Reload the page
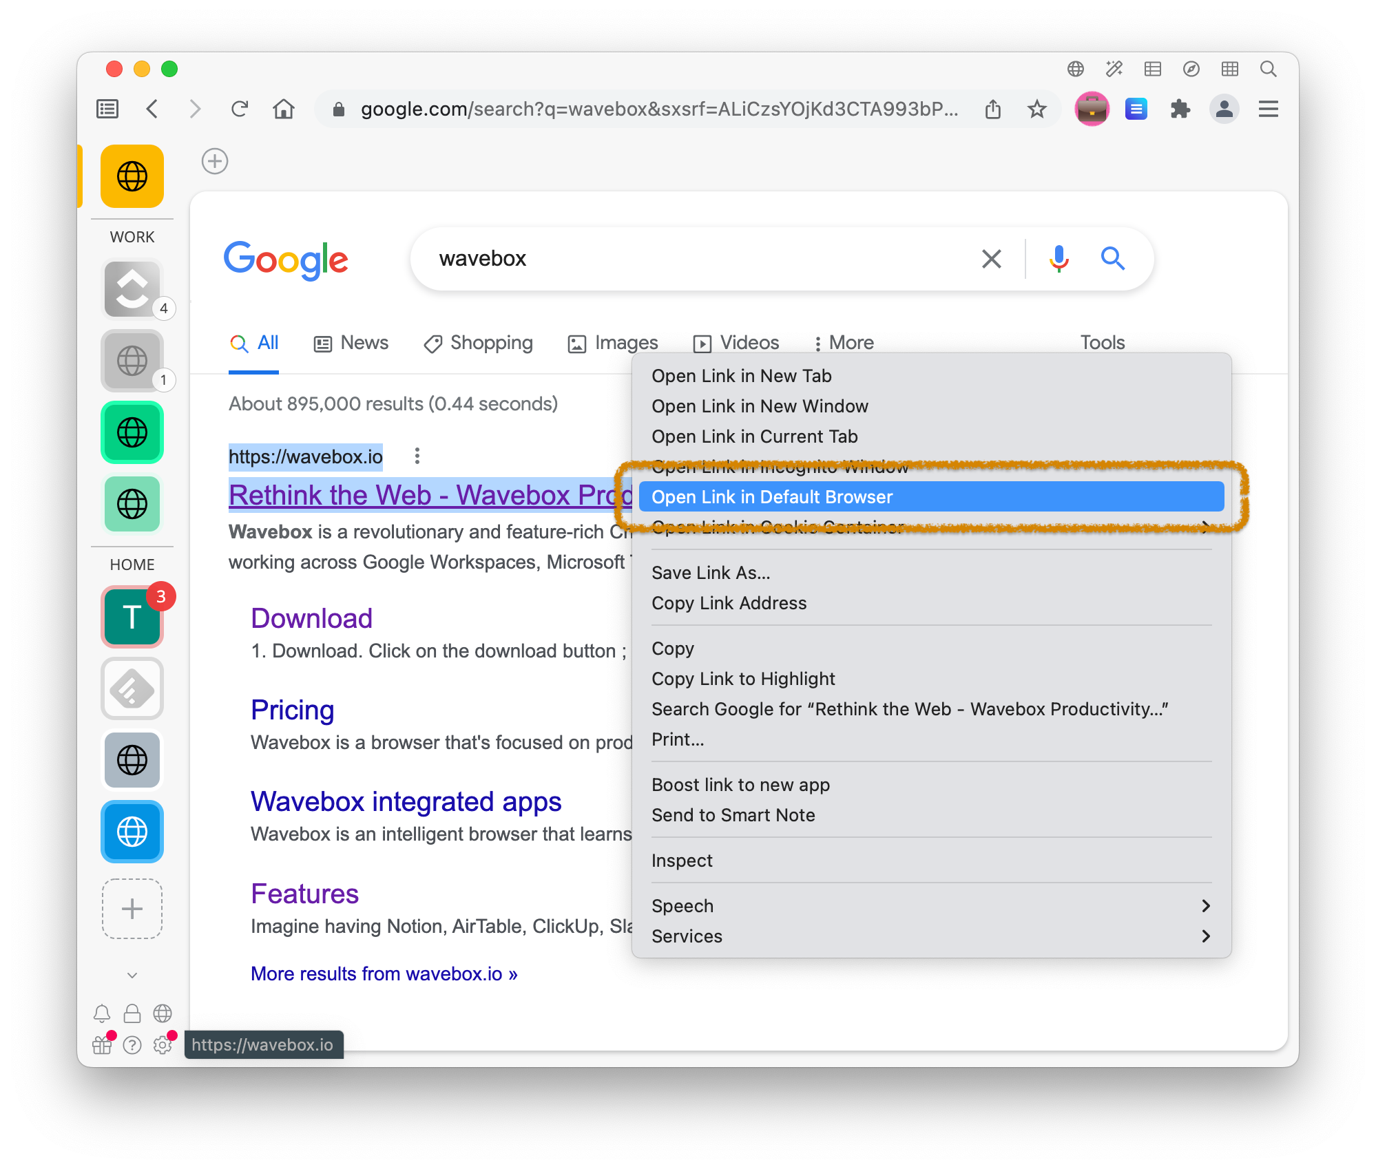 click(x=239, y=109)
